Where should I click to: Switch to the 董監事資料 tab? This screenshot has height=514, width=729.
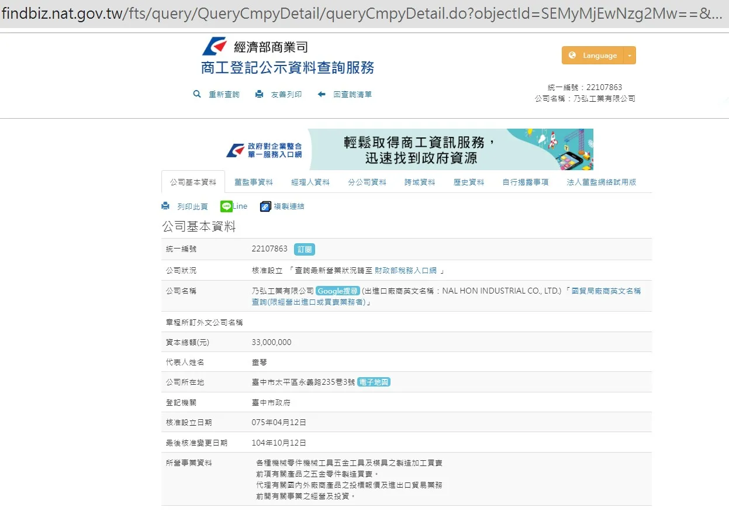pyautogui.click(x=254, y=182)
